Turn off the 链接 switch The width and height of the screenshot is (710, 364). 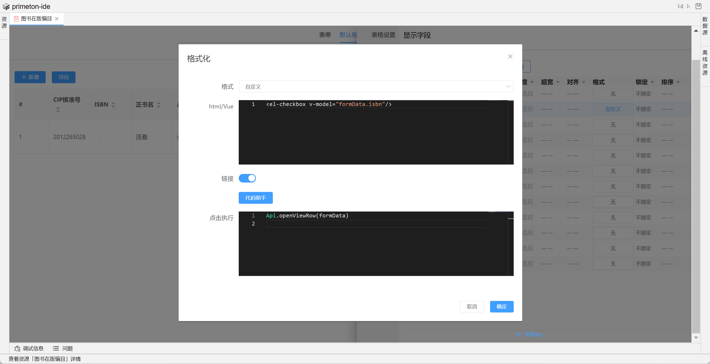click(x=247, y=178)
